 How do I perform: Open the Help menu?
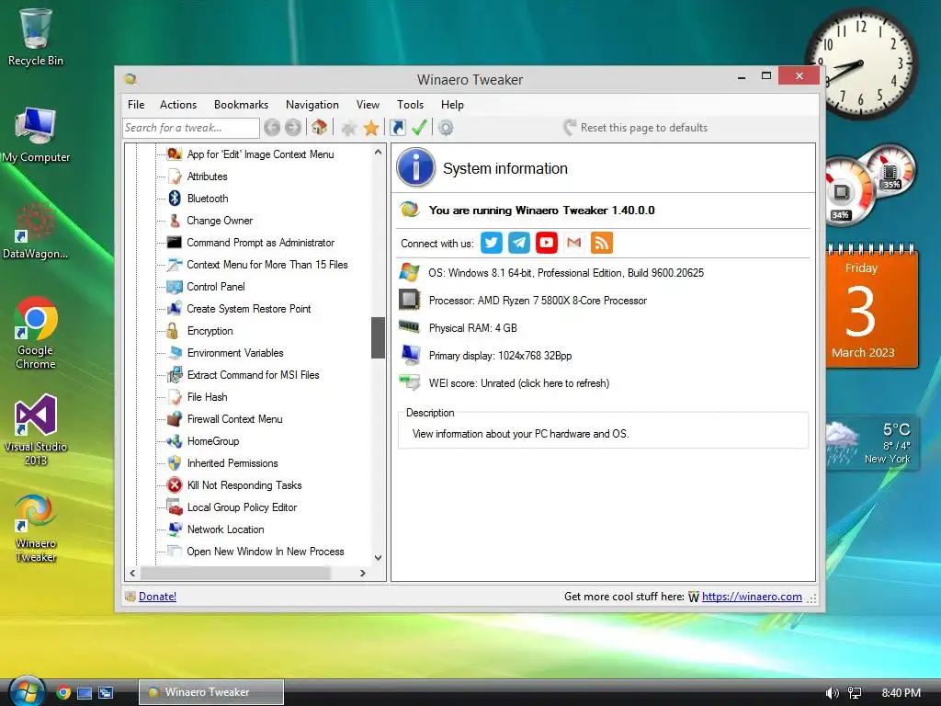pos(452,105)
